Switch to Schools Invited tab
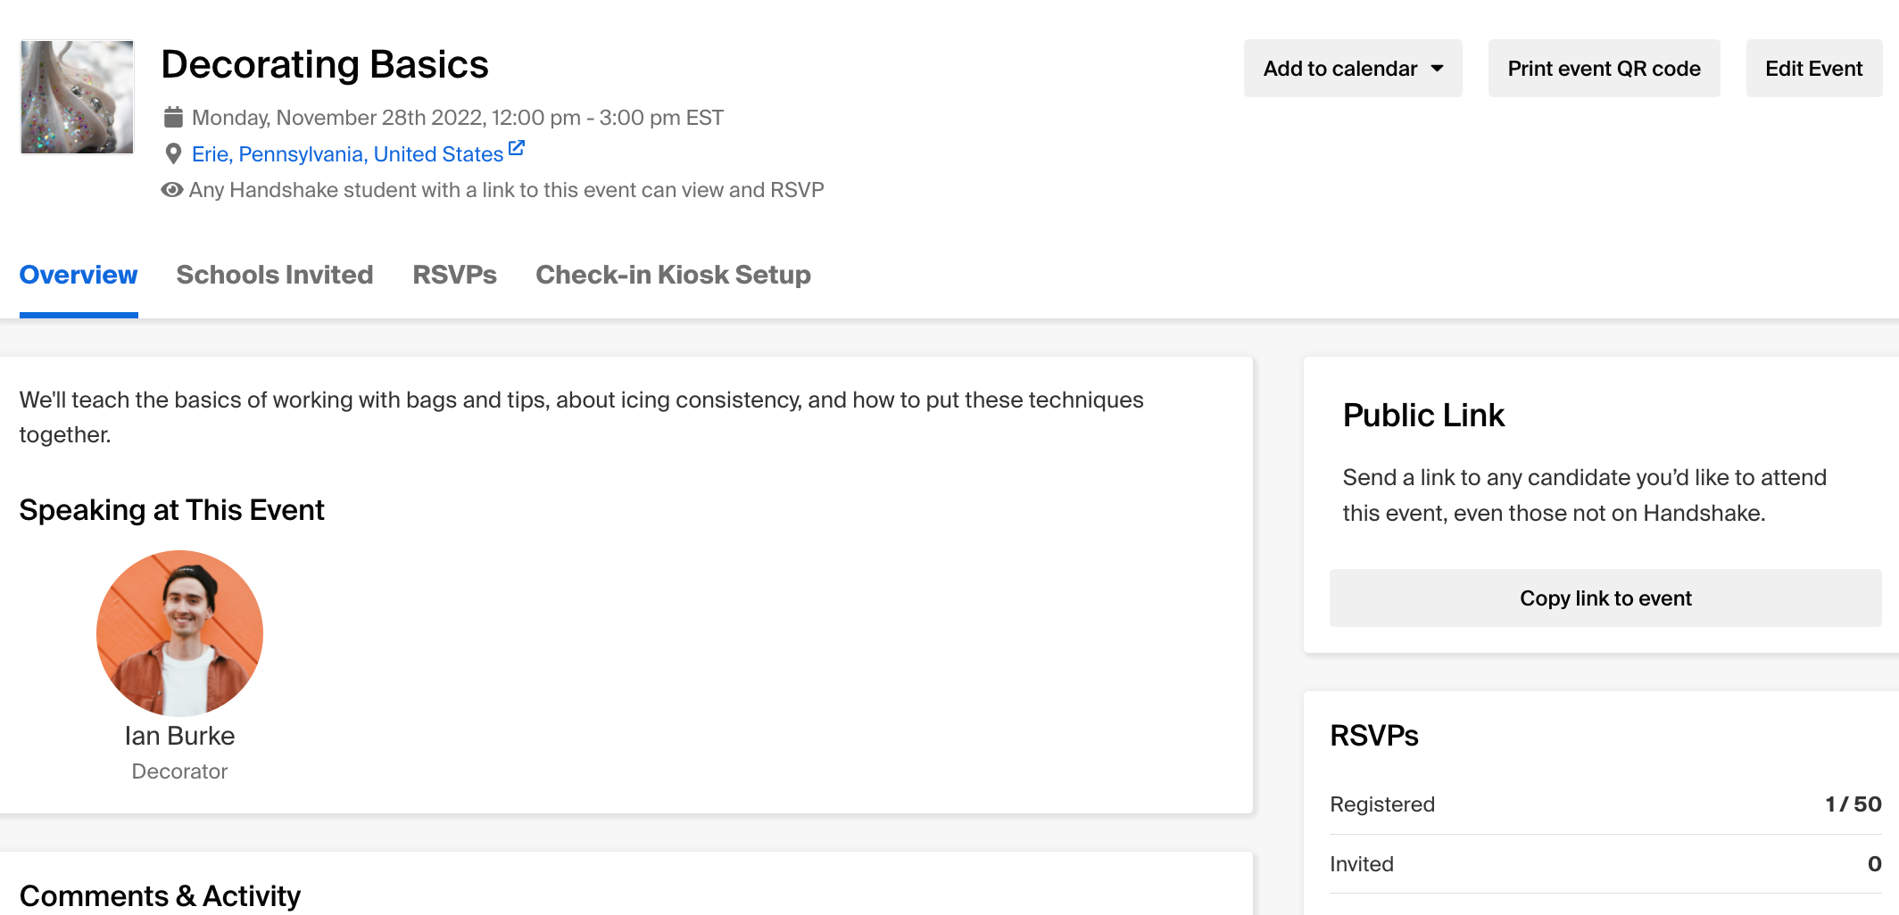 coord(275,275)
